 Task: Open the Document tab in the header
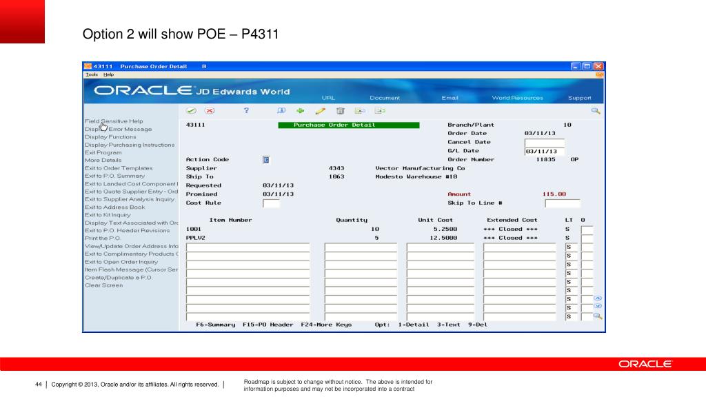coord(385,98)
